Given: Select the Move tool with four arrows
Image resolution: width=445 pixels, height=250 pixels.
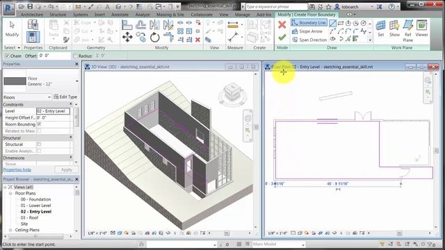Looking at the screenshot, I should (x=127, y=37).
